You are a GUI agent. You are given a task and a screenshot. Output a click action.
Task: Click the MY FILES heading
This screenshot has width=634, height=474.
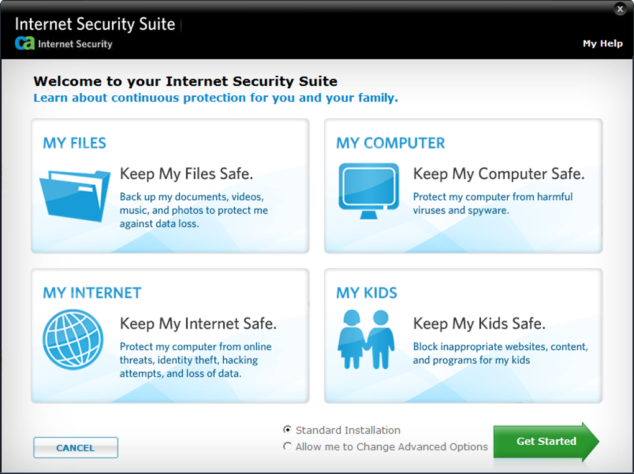[75, 143]
